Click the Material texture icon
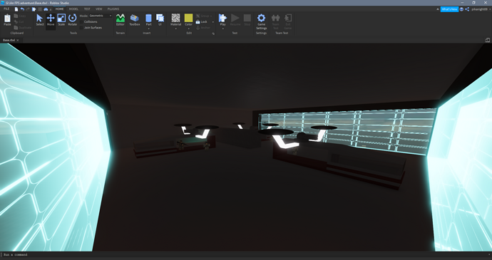Image resolution: width=492 pixels, height=260 pixels. pyautogui.click(x=175, y=18)
